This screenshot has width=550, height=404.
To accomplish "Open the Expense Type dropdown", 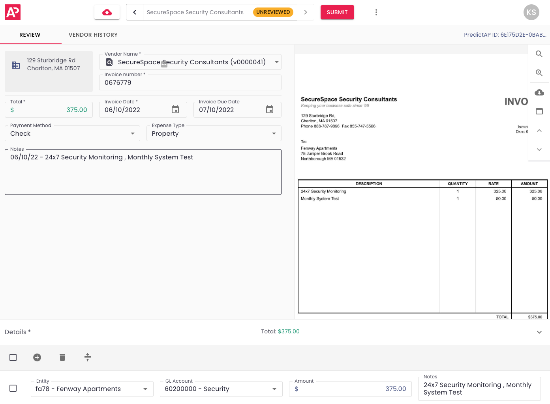I will pyautogui.click(x=274, y=133).
